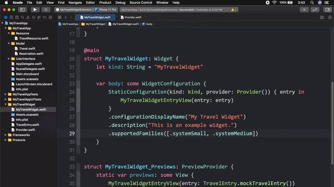Choose iPhone 11 Pro run destination
The height and width of the screenshot is (187, 334).
pyautogui.click(x=106, y=9)
